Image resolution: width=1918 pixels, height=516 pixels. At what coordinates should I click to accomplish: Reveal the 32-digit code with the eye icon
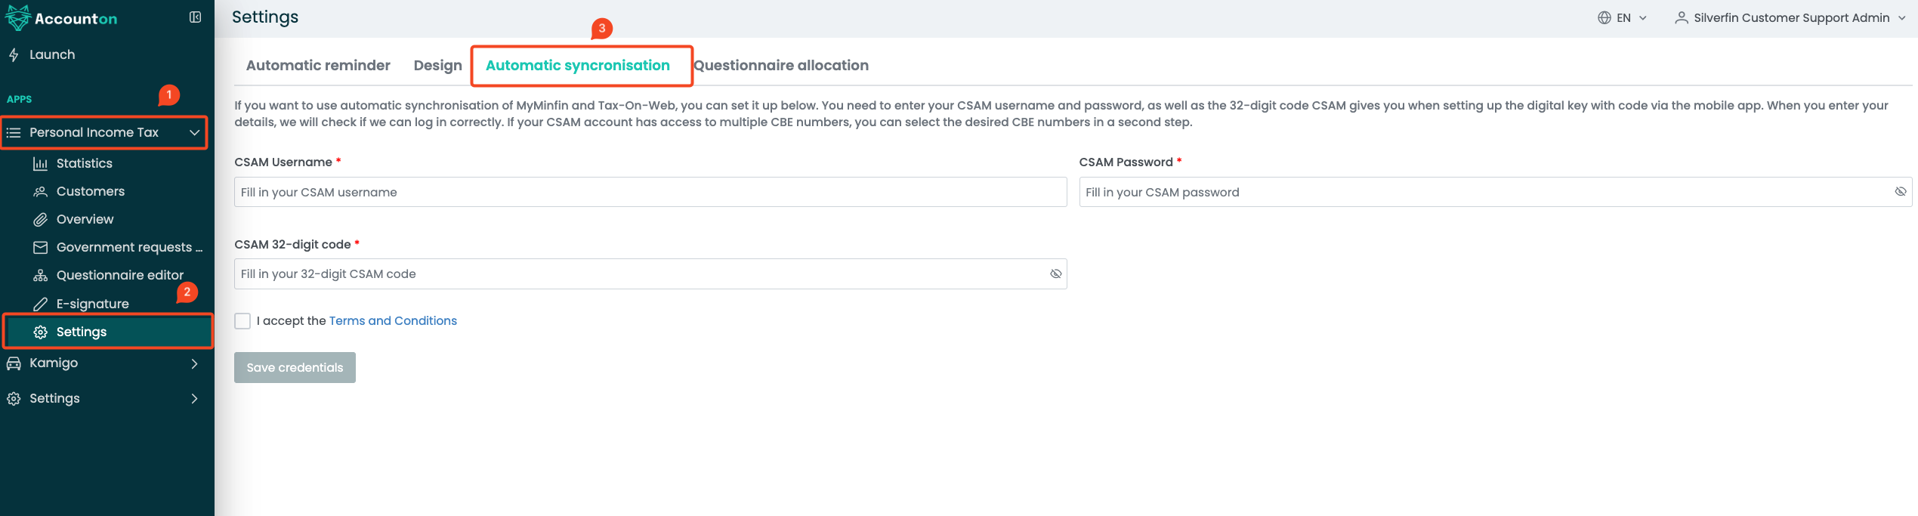[x=1055, y=273]
